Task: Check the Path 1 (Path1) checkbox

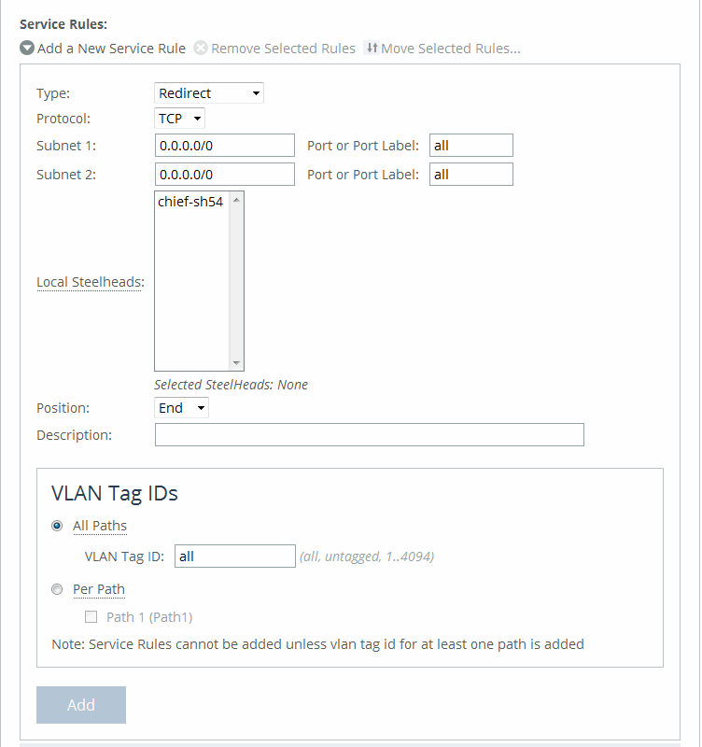Action: point(91,617)
